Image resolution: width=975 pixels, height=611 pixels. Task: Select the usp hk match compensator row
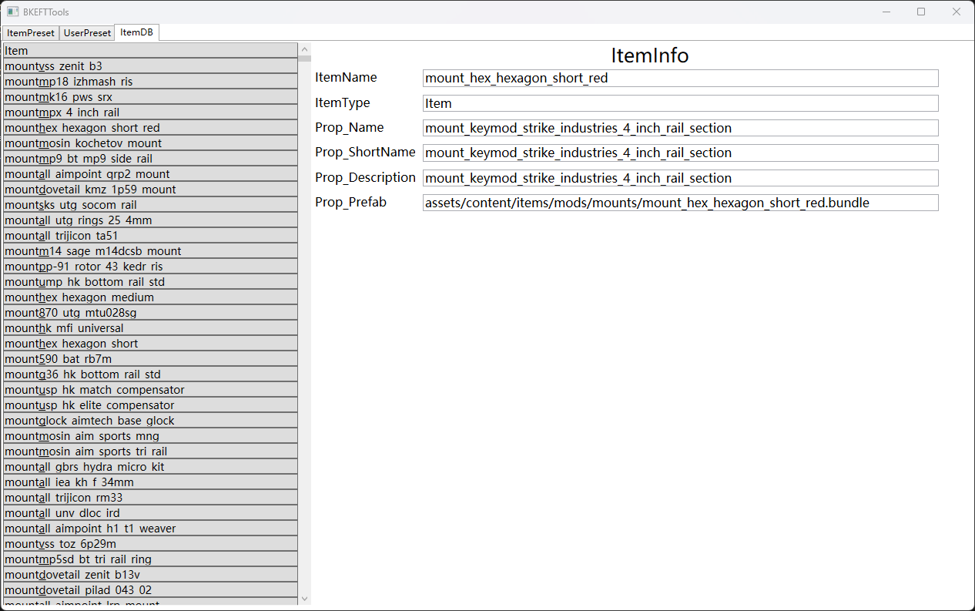(150, 390)
